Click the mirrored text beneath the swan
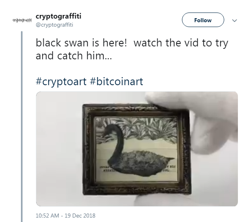 (x=106, y=168)
